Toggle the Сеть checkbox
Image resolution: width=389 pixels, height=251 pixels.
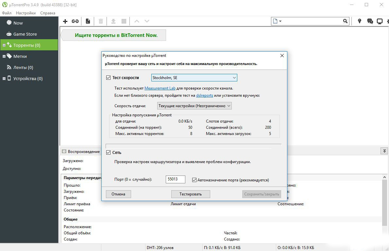point(109,152)
